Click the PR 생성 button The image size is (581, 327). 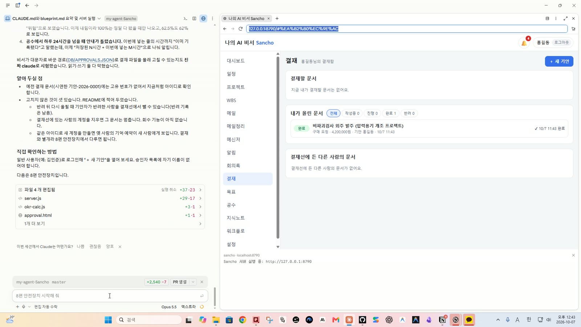pos(180,282)
